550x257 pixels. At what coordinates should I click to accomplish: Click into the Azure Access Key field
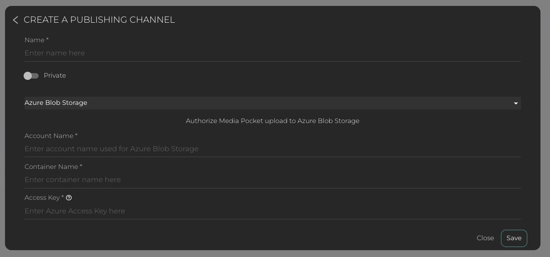[x=273, y=211]
